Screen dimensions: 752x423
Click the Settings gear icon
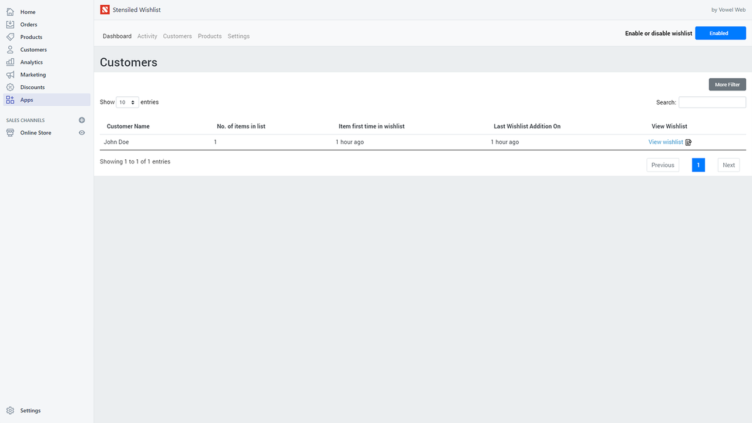(10, 411)
